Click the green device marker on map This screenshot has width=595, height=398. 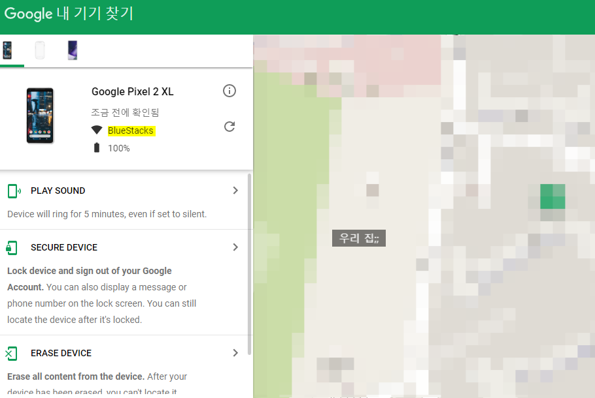pos(552,196)
